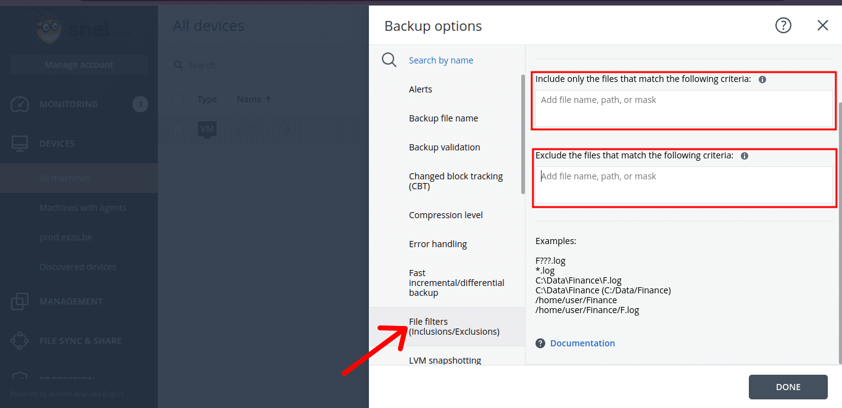Click info icon beside Include criteria label
Screen dimensions: 842x408
[x=762, y=80]
